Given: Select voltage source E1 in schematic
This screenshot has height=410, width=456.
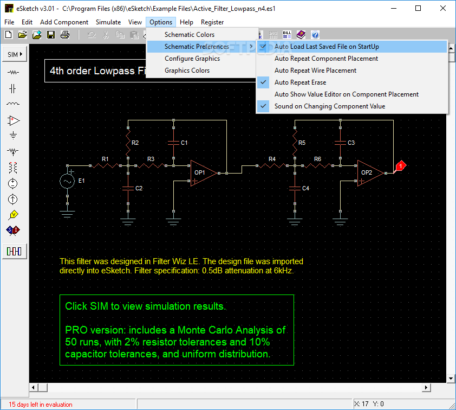Looking at the screenshot, I should [68, 182].
